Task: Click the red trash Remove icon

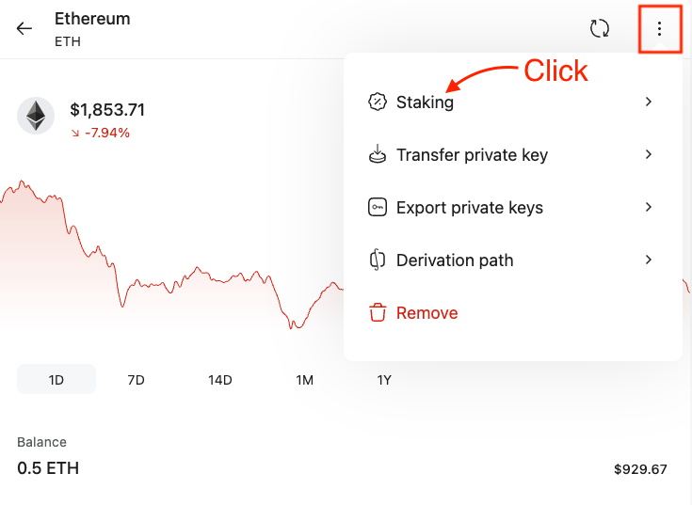Action: 378,313
